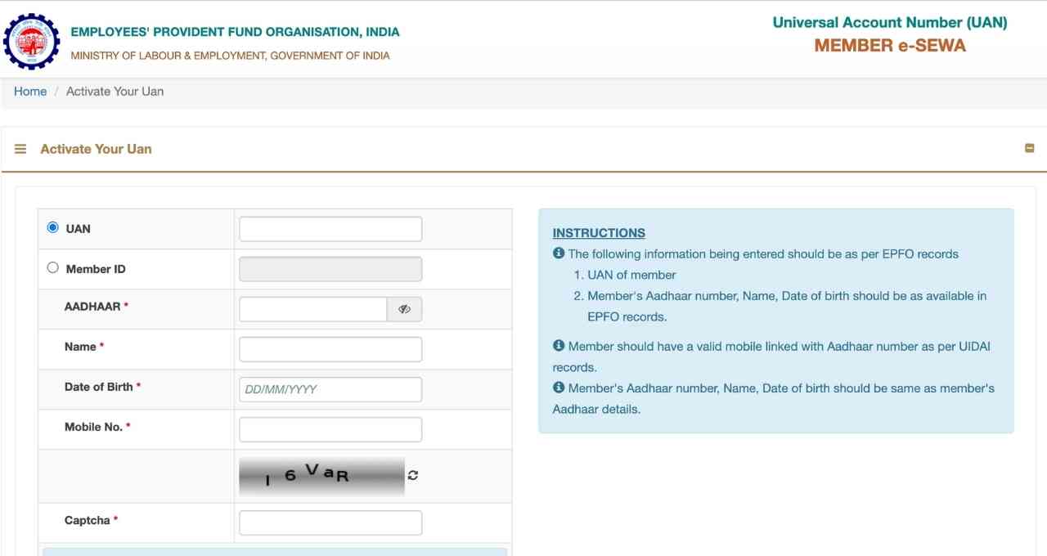Click the EPFO organisation logo

(32, 42)
